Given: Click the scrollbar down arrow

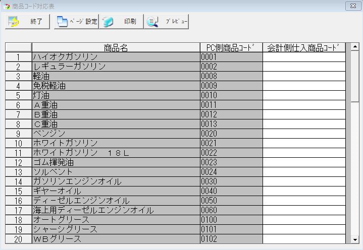Looking at the screenshot, I should coord(355,239).
